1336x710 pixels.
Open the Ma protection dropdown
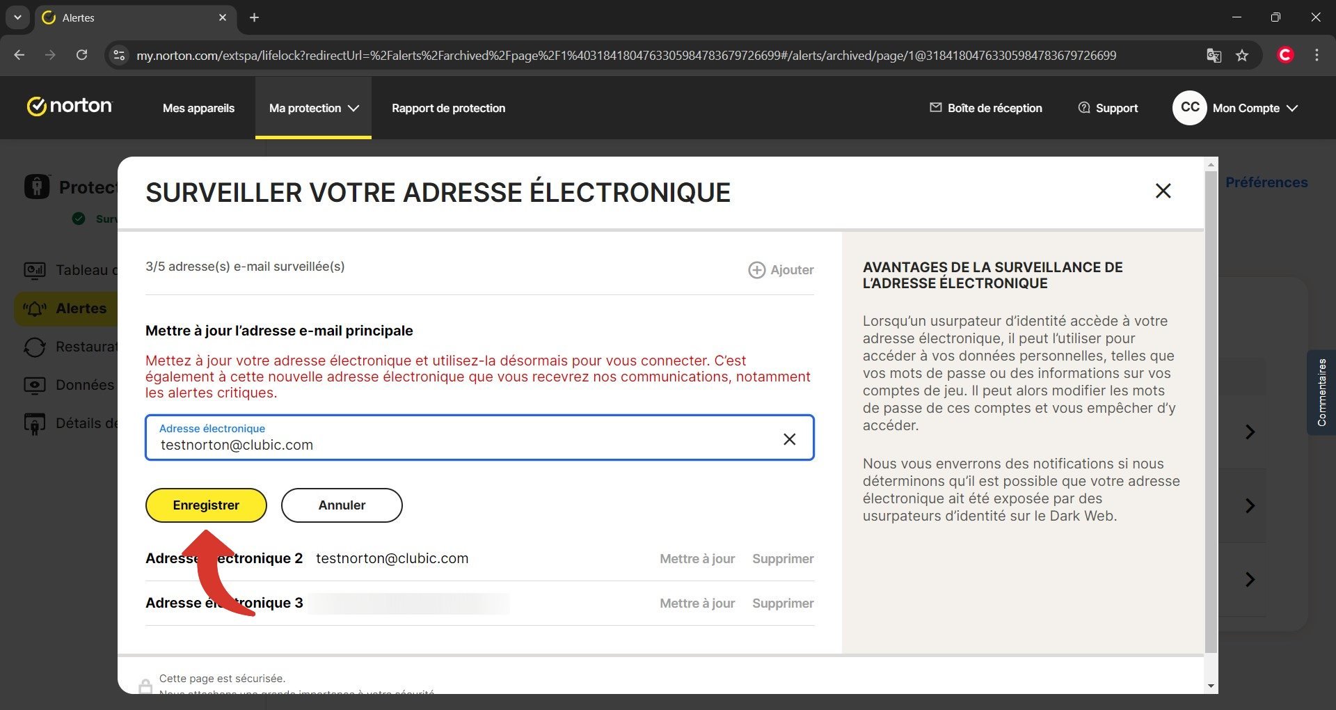(313, 108)
